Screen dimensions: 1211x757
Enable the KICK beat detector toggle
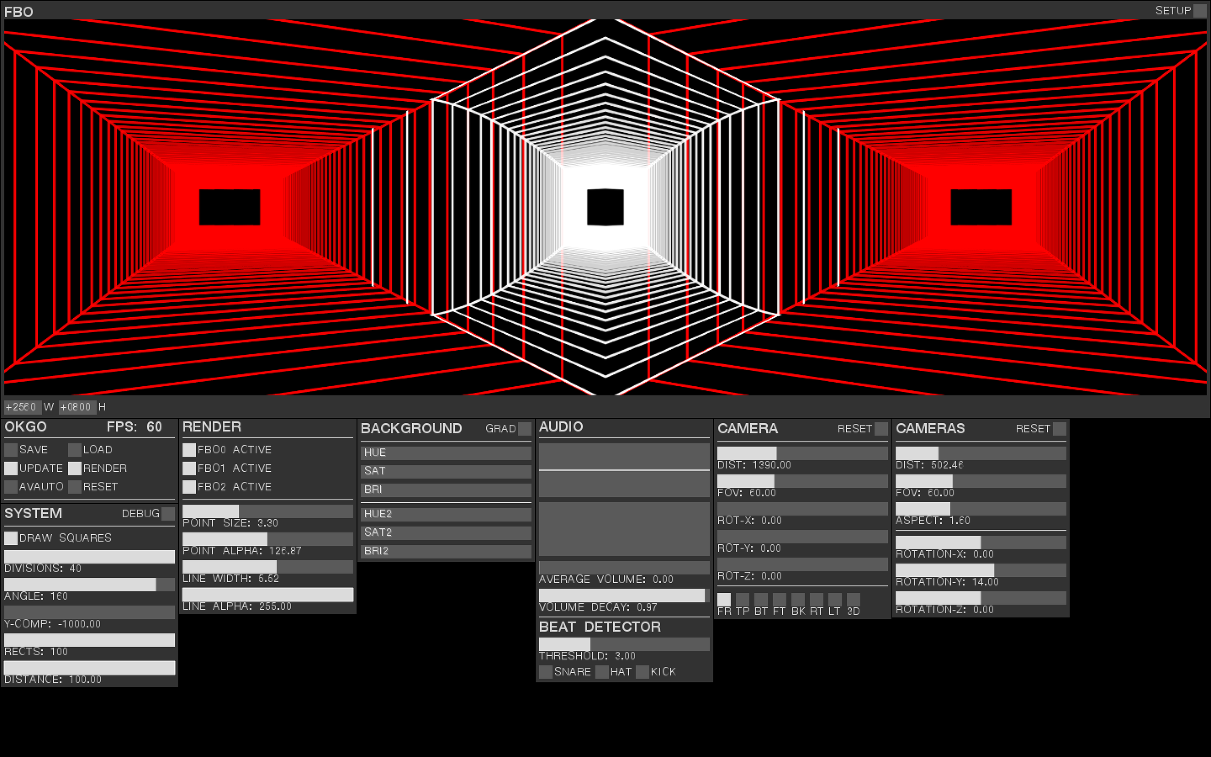point(642,671)
